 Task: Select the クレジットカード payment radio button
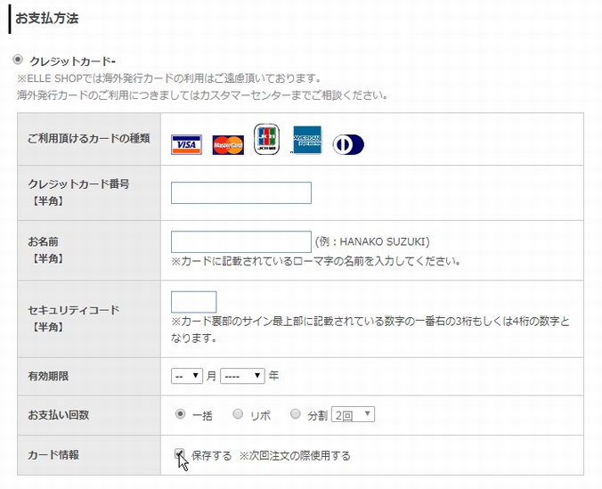(18, 60)
